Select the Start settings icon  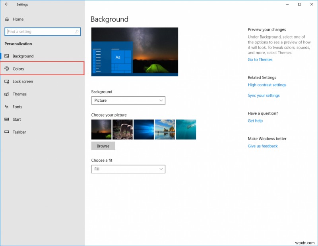[x=7, y=119]
